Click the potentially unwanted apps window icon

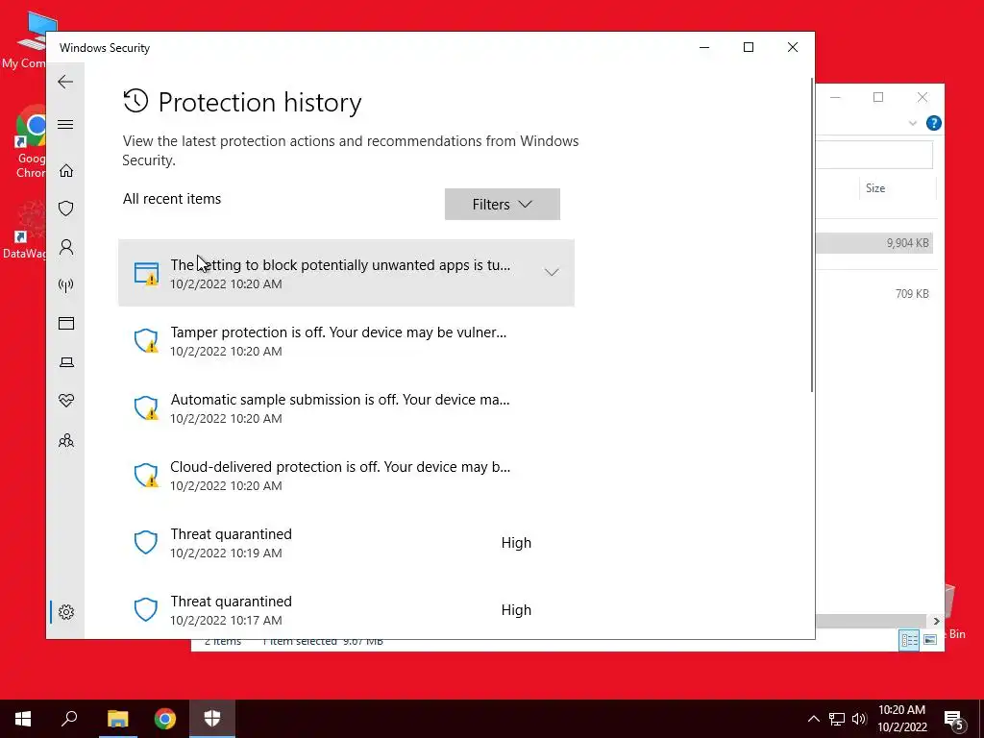pos(146,273)
